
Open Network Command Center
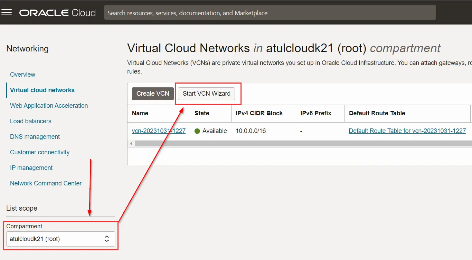click(x=46, y=183)
